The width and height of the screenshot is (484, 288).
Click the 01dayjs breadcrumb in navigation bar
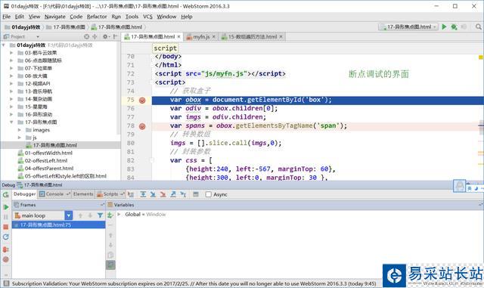point(23,27)
